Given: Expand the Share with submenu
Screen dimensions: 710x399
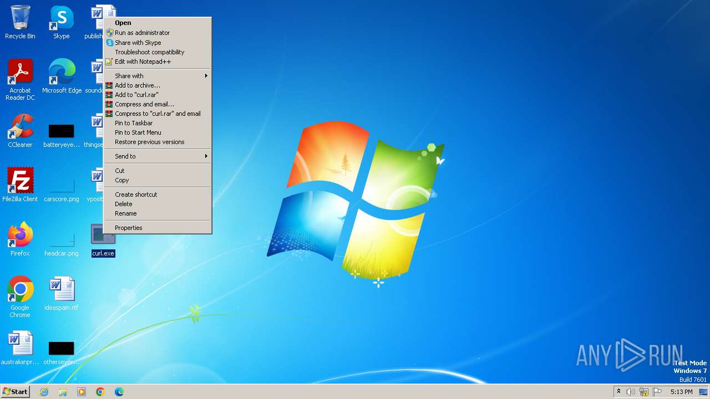Looking at the screenshot, I should click(x=158, y=76).
